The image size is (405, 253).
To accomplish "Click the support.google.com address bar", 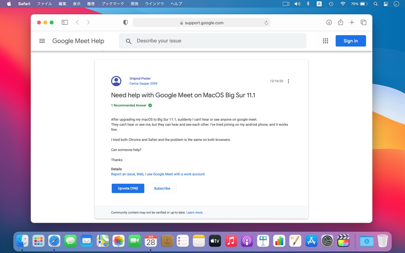I will coord(201,23).
